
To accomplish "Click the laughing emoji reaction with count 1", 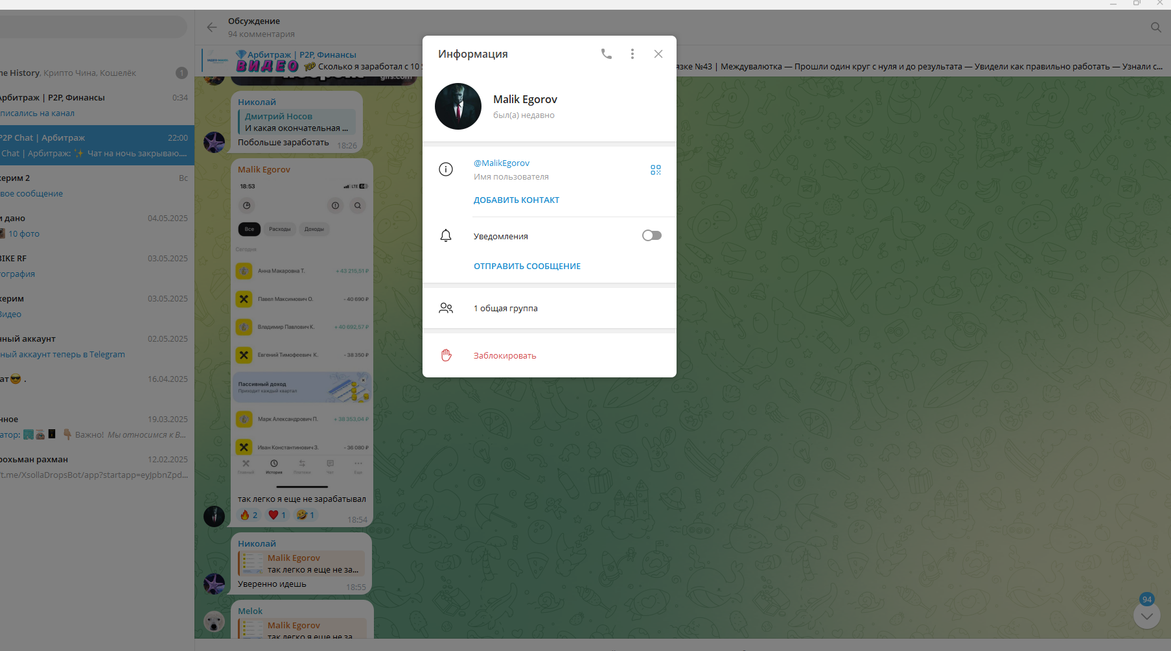I will point(306,515).
